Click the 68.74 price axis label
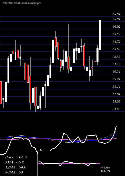Screen dimensions: 125x176 pos(116,14)
